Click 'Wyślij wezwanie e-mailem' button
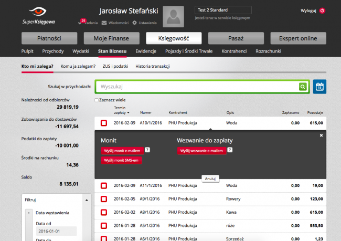The width and height of the screenshot is (341, 241). point(201,151)
